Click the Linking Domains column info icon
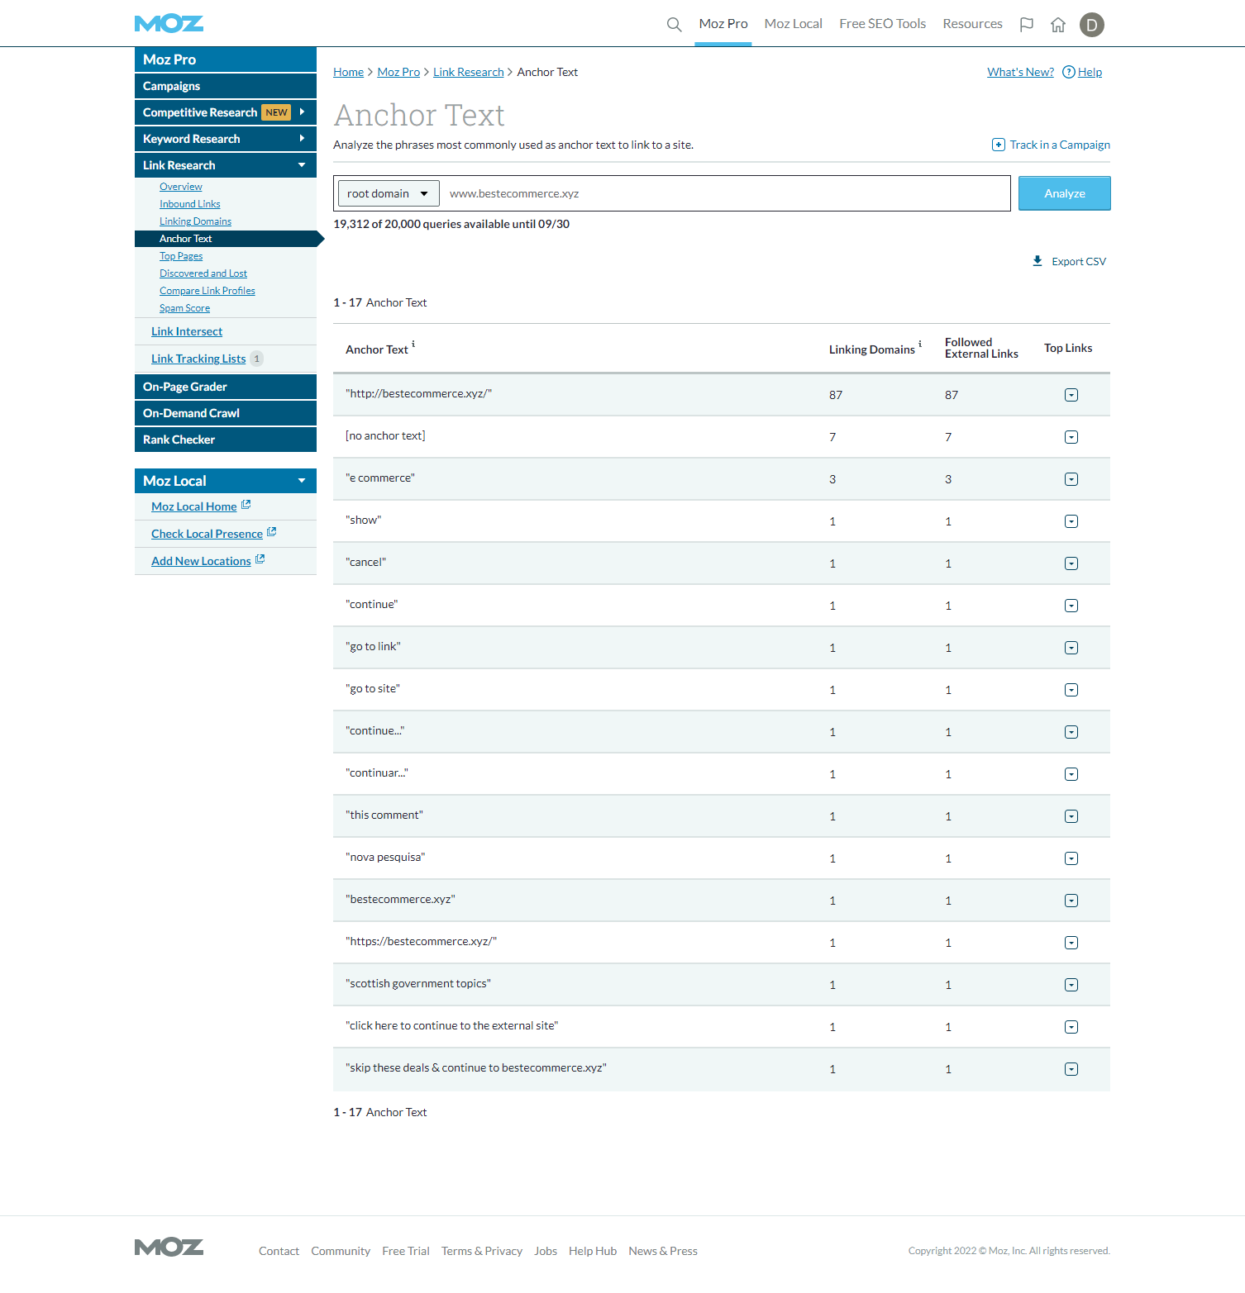The width and height of the screenshot is (1245, 1293). pyautogui.click(x=920, y=344)
